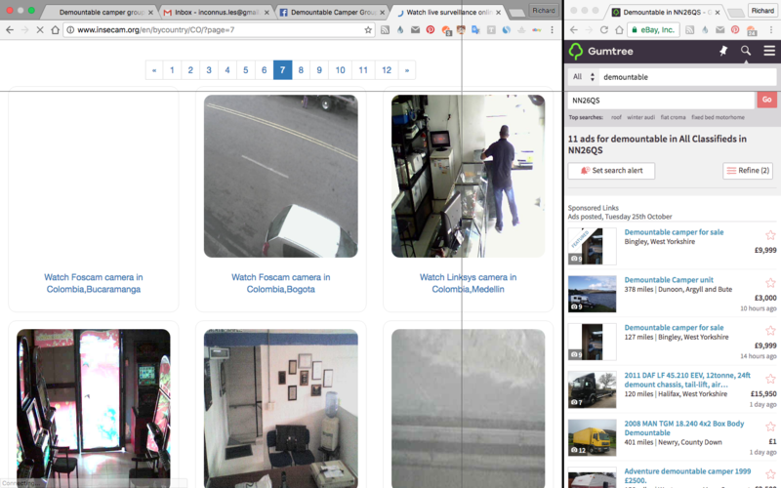Go to pagination page 8
Image resolution: width=781 pixels, height=488 pixels.
pos(301,70)
